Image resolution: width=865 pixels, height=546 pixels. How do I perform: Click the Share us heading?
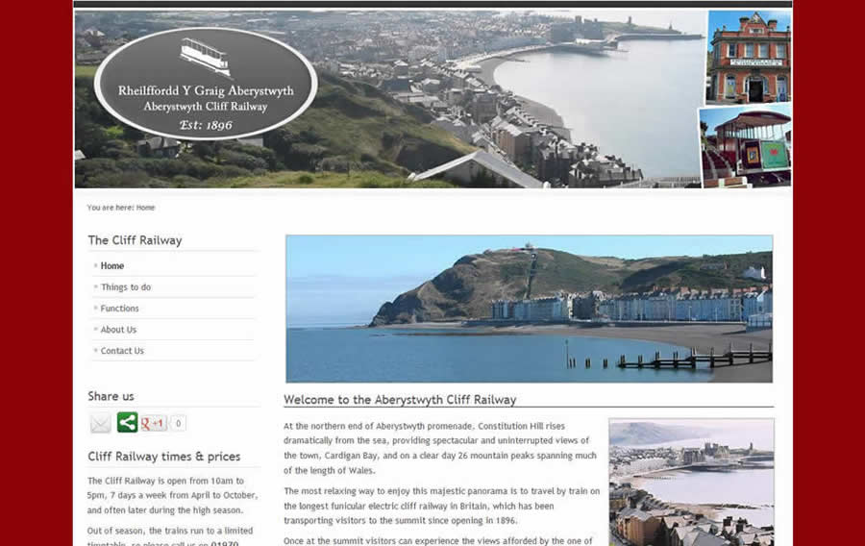pos(111,396)
